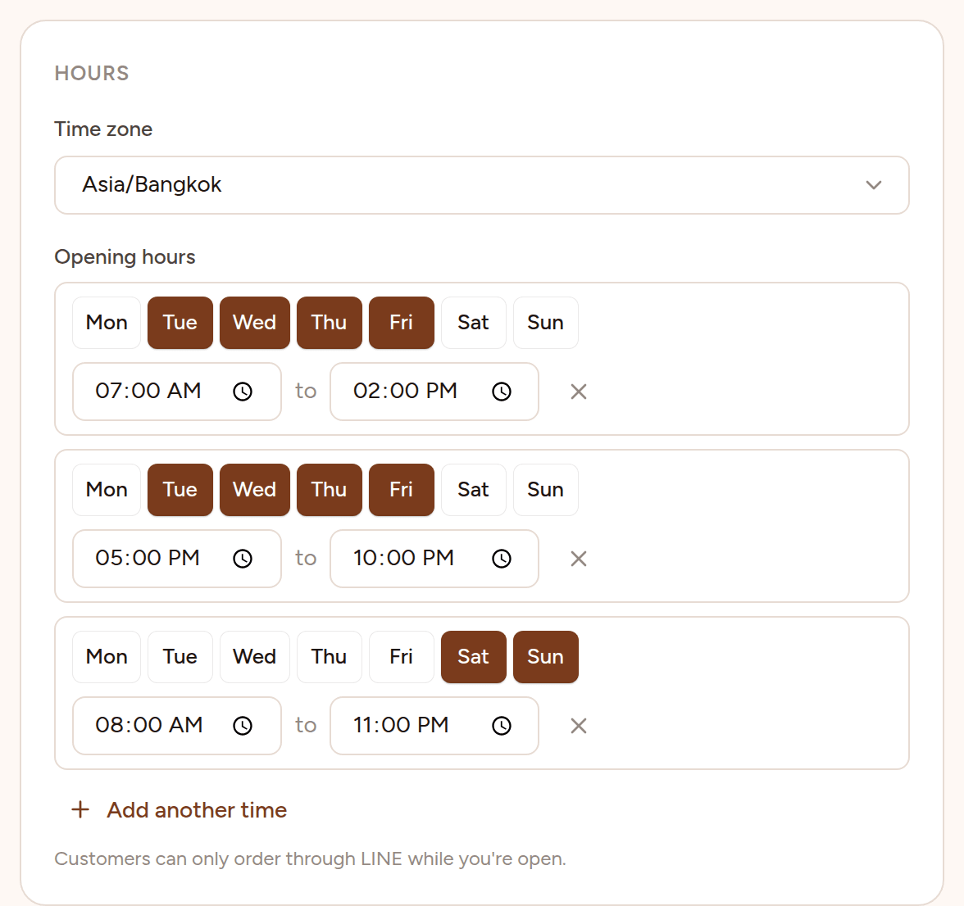Deselect Fri in the 07:00 AM row
The height and width of the screenshot is (906, 964).
pyautogui.click(x=402, y=323)
